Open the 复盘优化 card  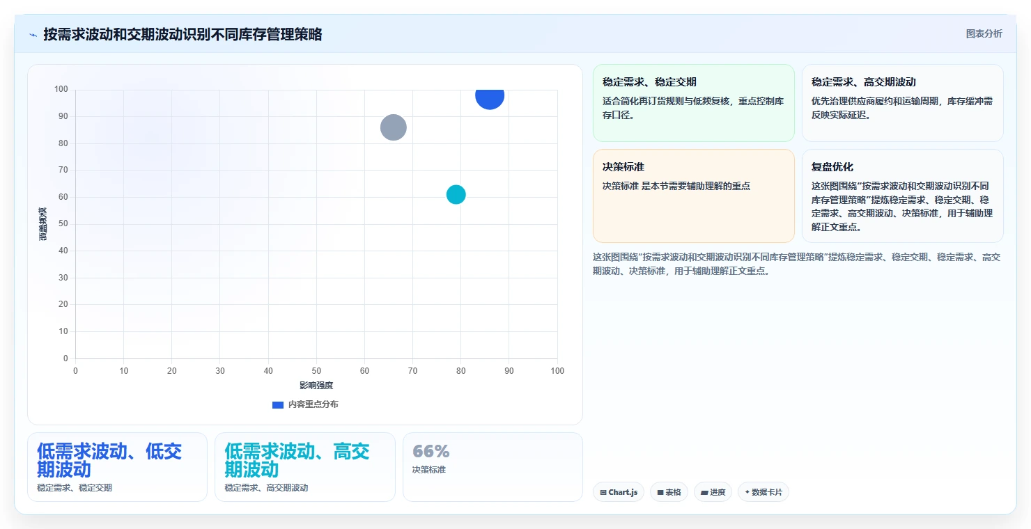[x=902, y=196]
